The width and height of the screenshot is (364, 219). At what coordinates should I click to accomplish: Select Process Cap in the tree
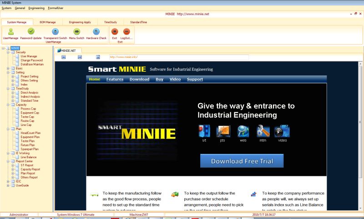pos(28,109)
